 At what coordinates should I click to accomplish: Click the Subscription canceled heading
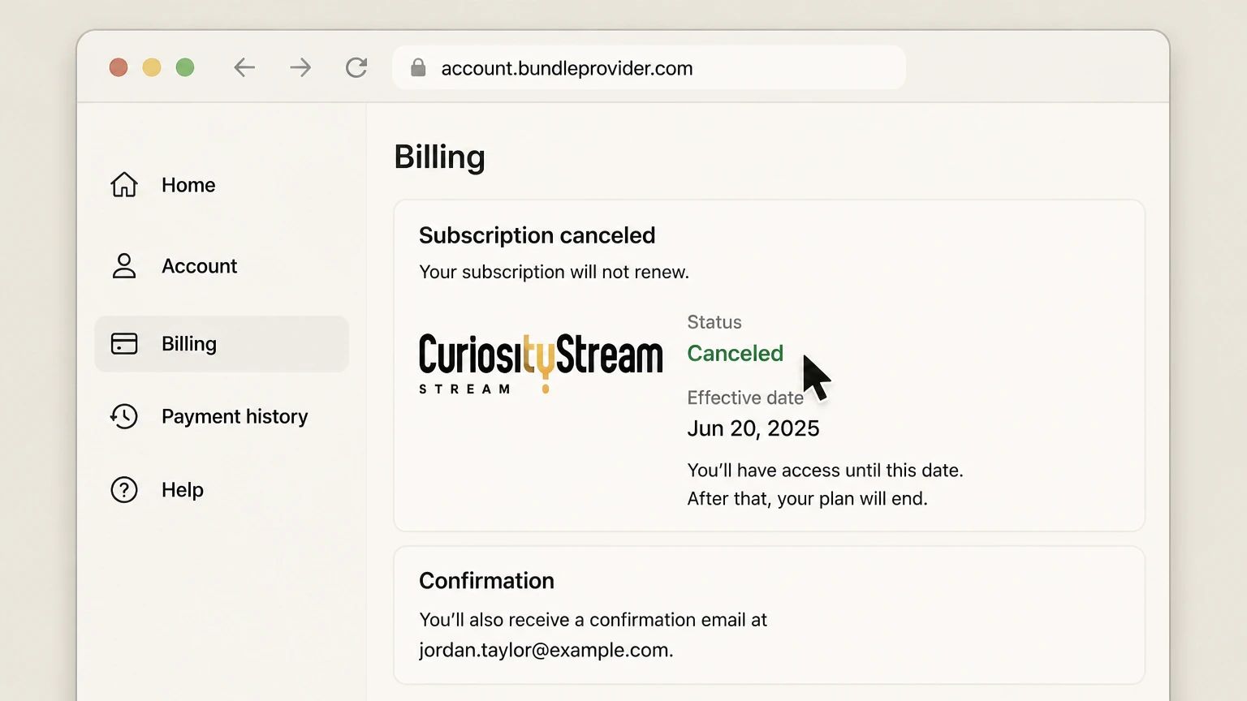[537, 235]
